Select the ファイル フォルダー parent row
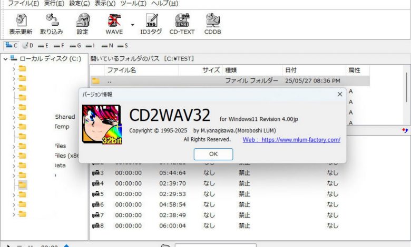Screen dimensions: 411x247 point(230,81)
